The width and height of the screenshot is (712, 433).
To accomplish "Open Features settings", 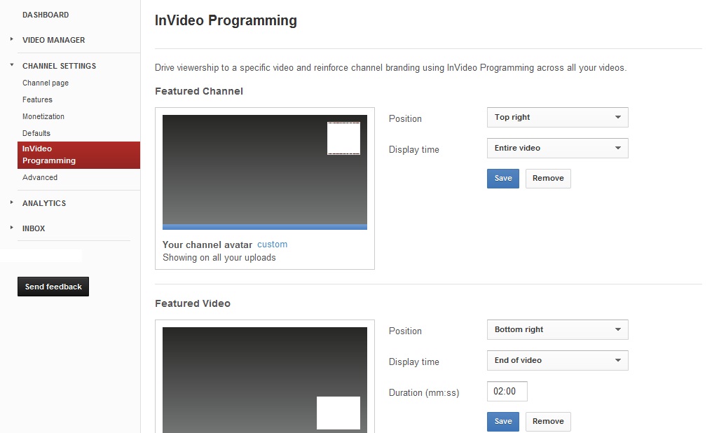I will 37,99.
